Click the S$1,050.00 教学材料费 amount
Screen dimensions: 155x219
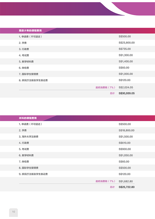click(x=126, y=155)
